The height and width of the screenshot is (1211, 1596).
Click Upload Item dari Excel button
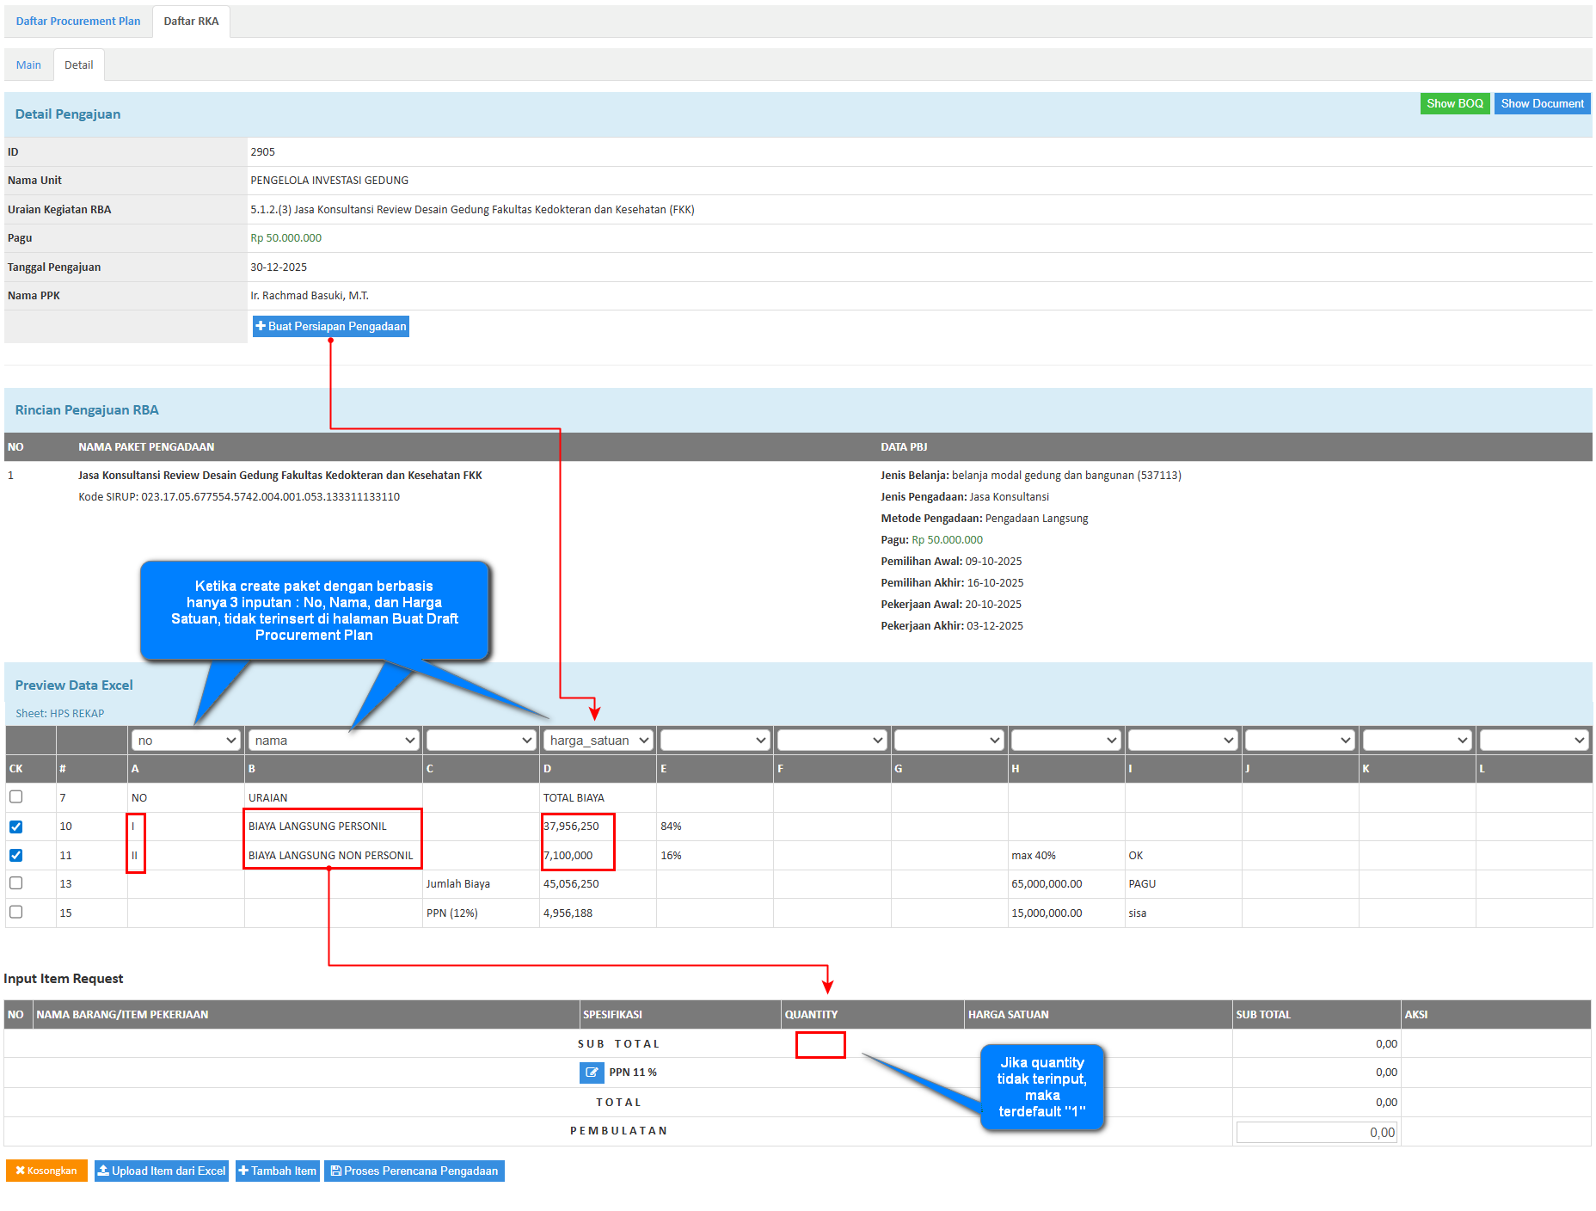point(162,1171)
